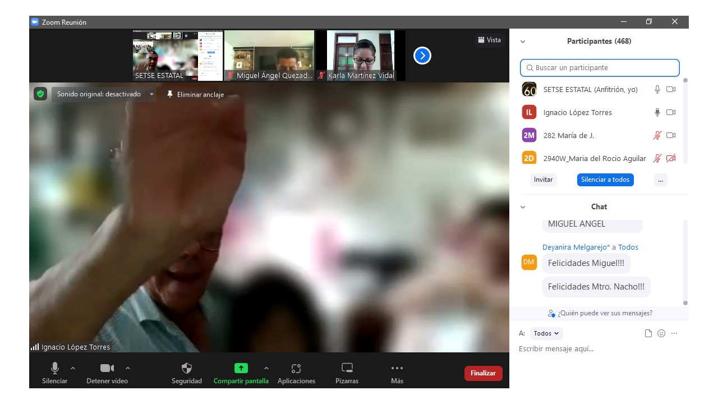Click participants list scrollbar
Image resolution: width=718 pixels, height=404 pixels.
(685, 121)
